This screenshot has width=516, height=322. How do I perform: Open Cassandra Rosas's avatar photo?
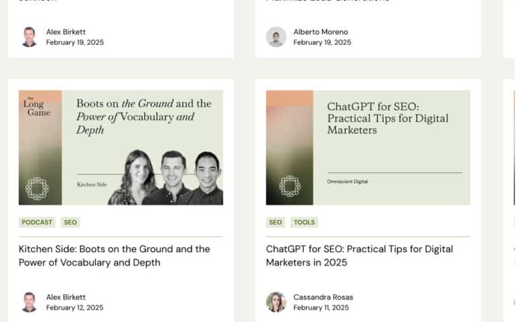[276, 302]
